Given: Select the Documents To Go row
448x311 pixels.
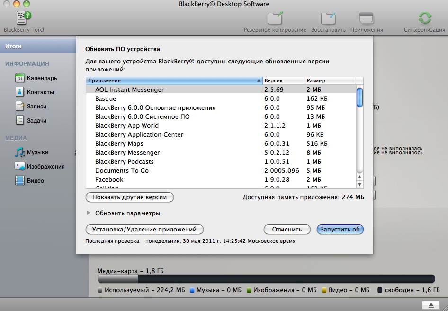Looking at the screenshot, I should point(221,171).
